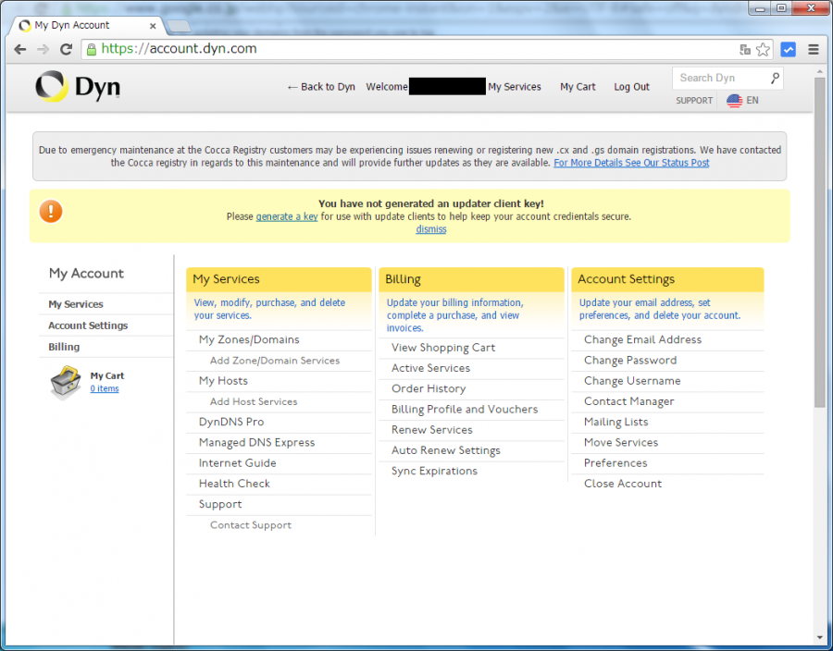Reload the page with refresh icon
The image size is (833, 651).
click(x=66, y=49)
